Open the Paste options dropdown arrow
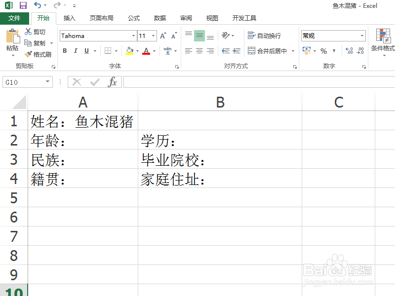 point(13,55)
